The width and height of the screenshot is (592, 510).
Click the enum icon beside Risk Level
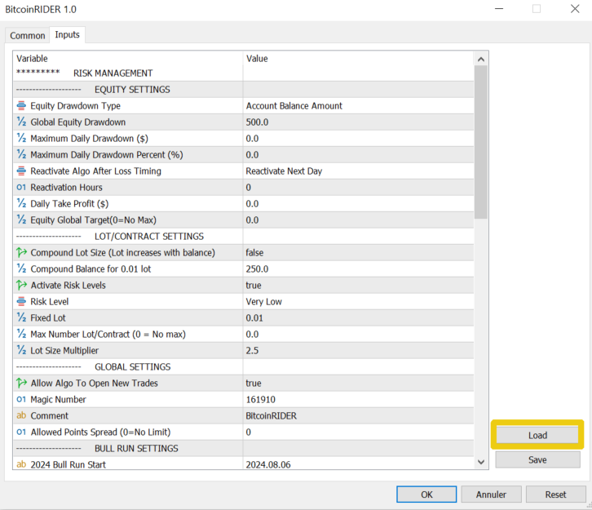click(x=21, y=301)
